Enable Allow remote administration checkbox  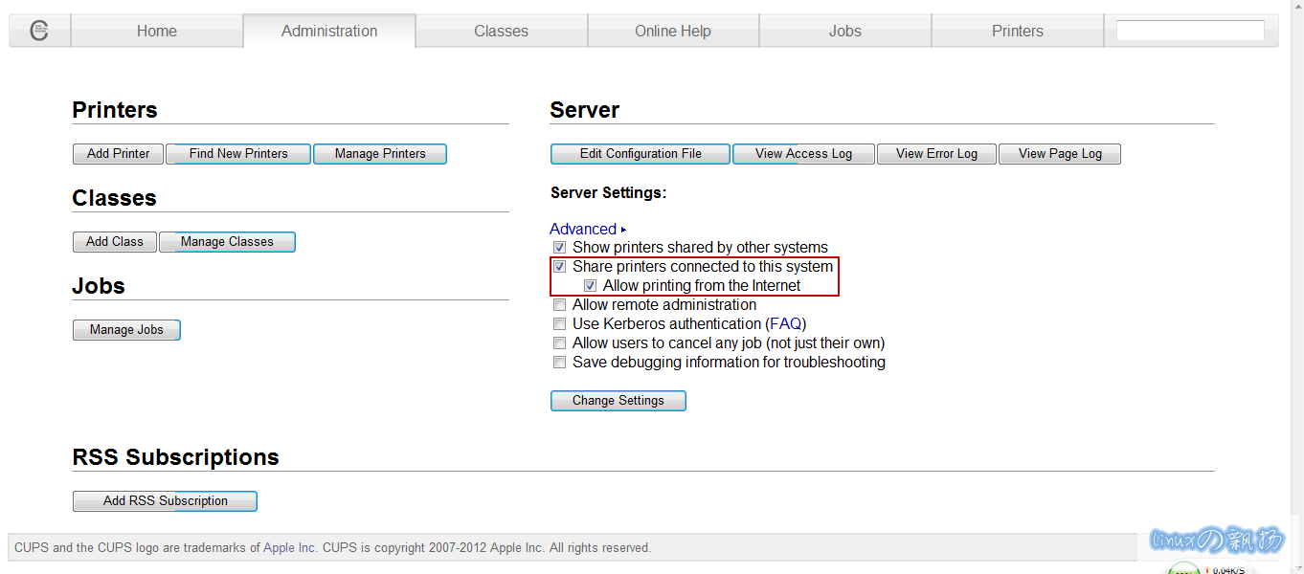[560, 305]
